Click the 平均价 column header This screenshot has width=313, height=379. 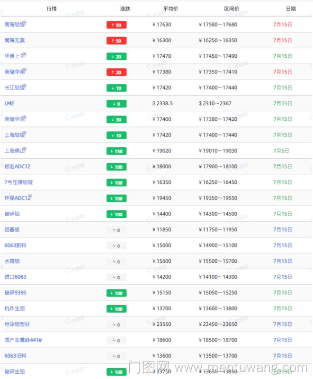(171, 9)
